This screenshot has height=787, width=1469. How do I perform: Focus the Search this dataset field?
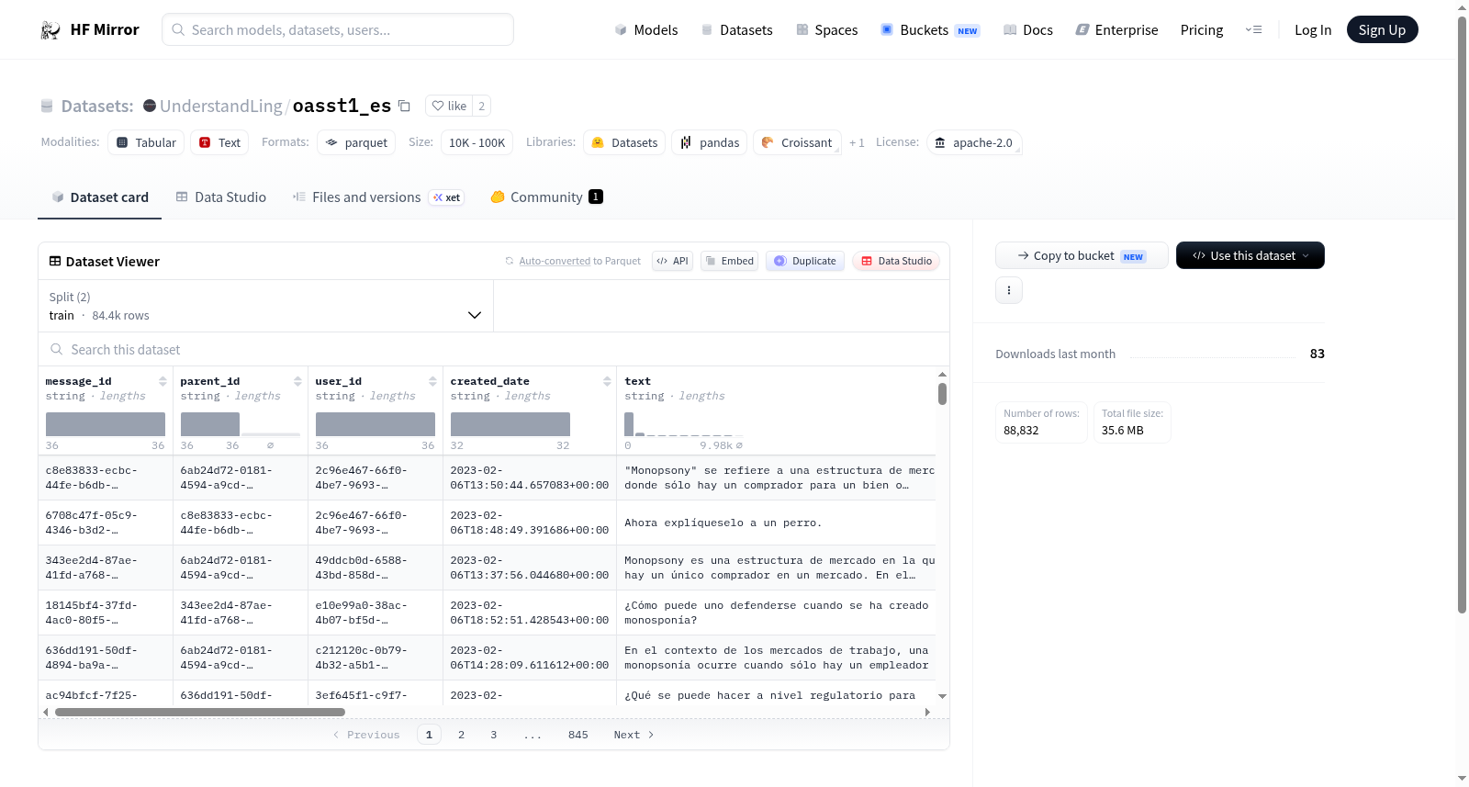[494, 349]
